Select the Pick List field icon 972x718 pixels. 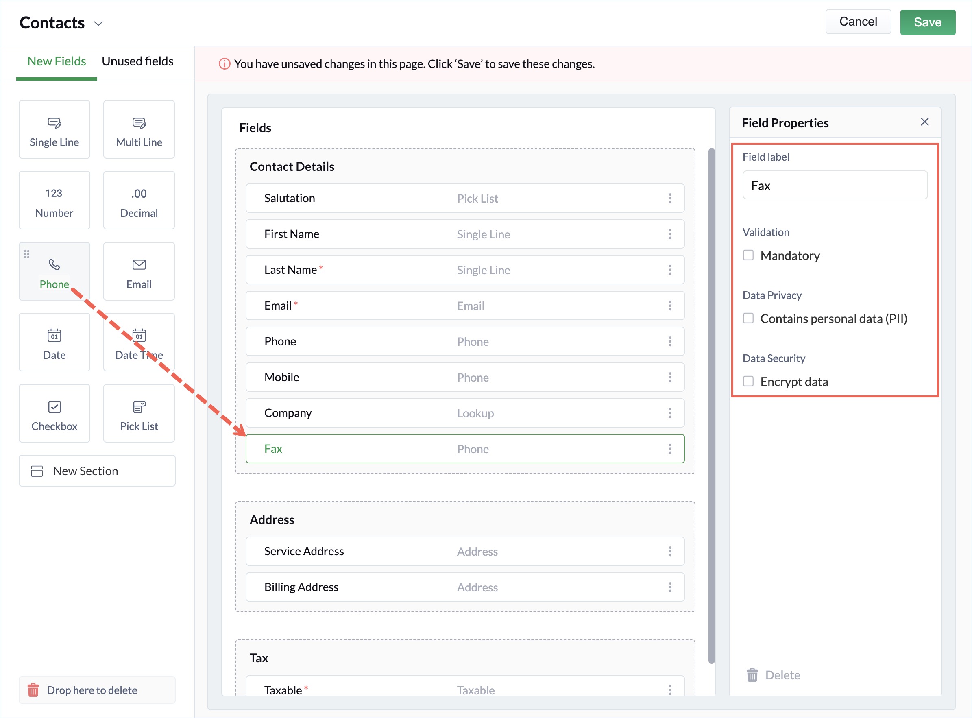pos(139,407)
